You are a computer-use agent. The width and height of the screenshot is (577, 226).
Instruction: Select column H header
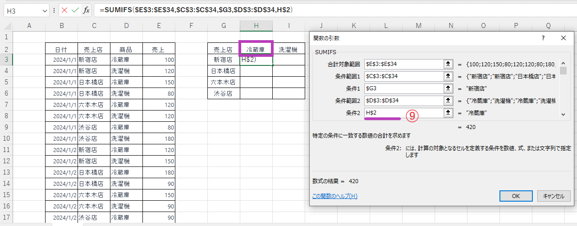[x=256, y=26]
